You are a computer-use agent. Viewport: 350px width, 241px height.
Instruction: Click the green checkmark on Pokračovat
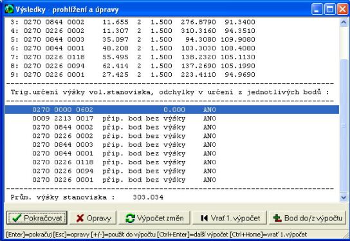16,218
